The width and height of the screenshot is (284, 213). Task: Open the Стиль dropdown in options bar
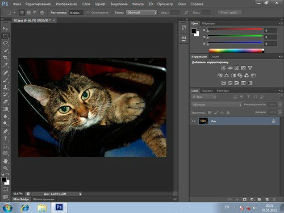pyautogui.click(x=142, y=12)
